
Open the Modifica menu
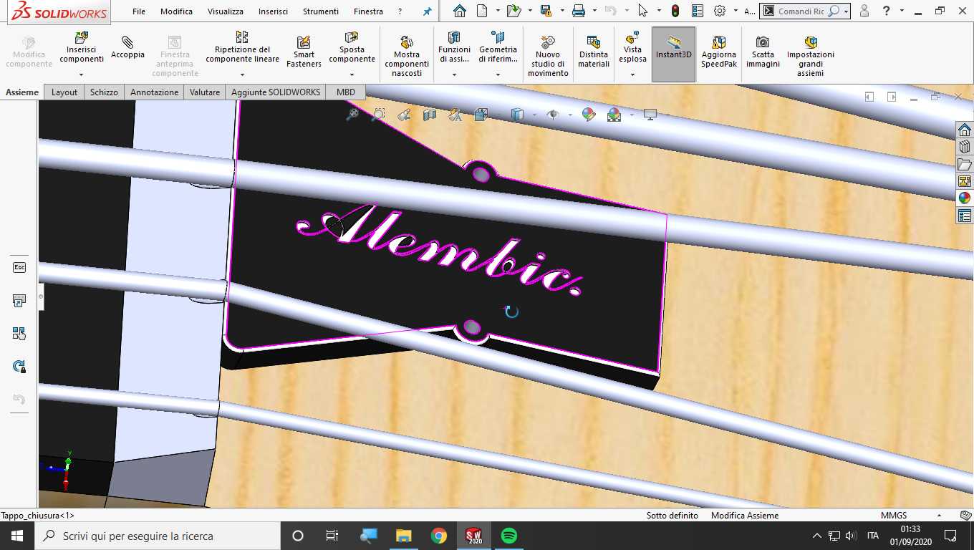tap(176, 11)
